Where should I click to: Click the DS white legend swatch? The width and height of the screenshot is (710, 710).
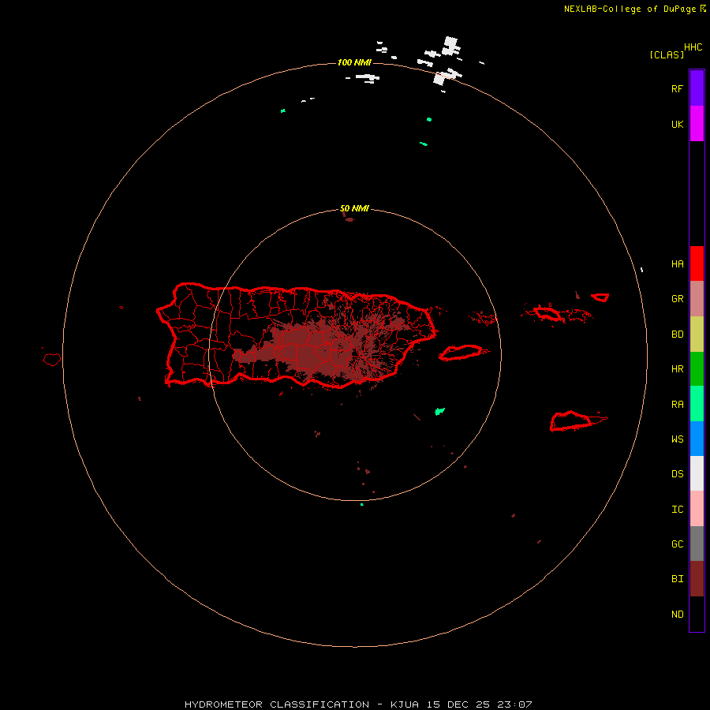click(x=697, y=473)
